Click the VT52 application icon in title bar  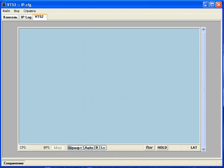tap(4, 4)
